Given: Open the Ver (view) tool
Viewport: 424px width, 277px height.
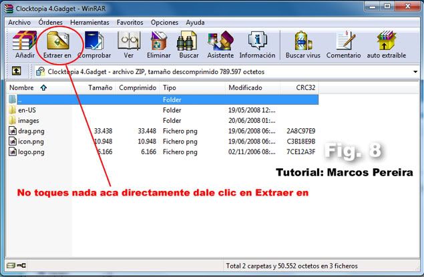Looking at the screenshot, I should coord(129,41).
